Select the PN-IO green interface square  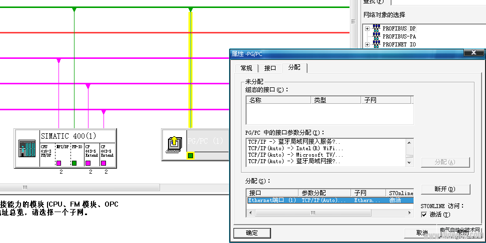coord(74,163)
